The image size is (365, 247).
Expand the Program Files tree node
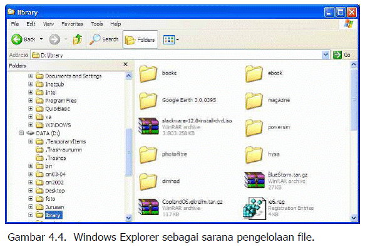click(31, 100)
